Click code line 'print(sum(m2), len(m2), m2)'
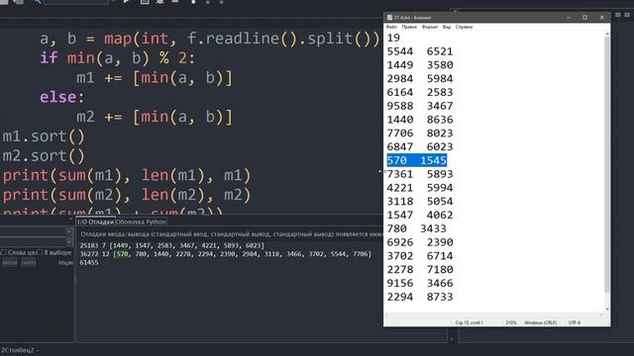 tap(127, 195)
